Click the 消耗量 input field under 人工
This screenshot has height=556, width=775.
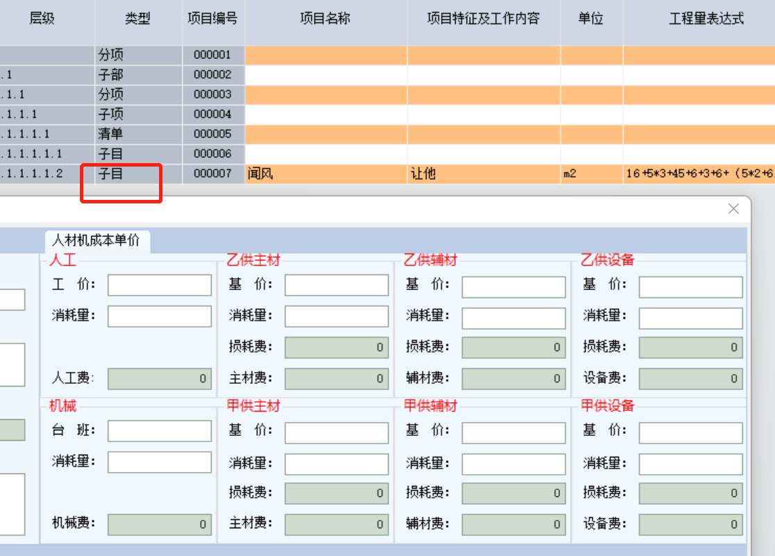(159, 317)
